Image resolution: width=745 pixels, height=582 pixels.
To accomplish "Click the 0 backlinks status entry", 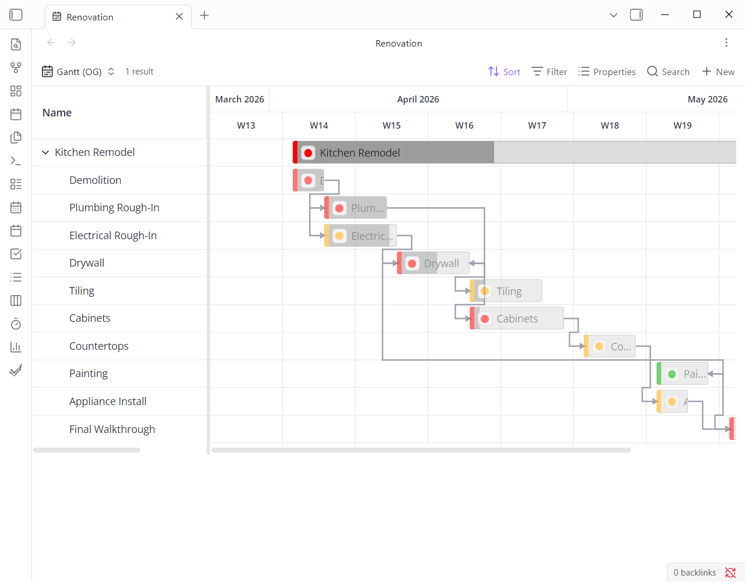I will [694, 573].
